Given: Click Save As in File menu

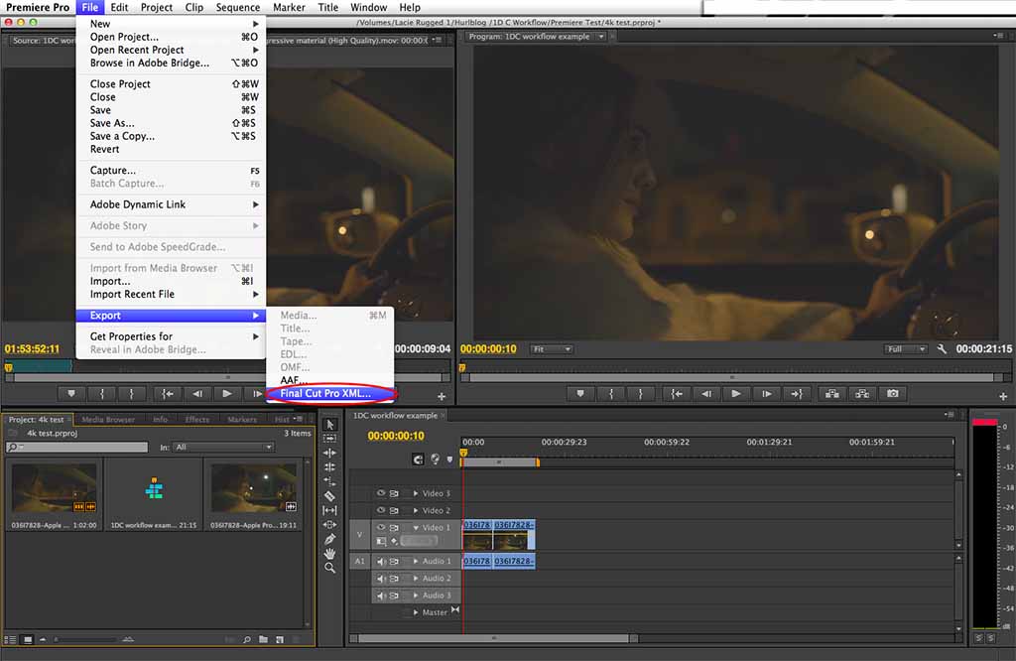Looking at the screenshot, I should tap(112, 123).
